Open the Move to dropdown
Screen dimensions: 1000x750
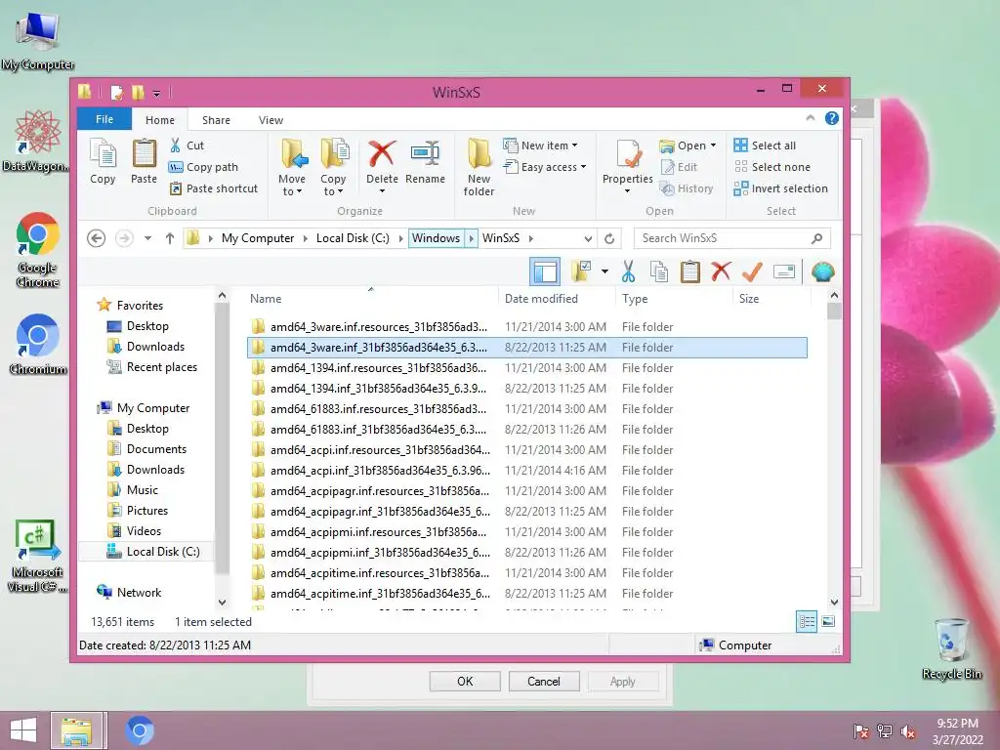coord(292,185)
